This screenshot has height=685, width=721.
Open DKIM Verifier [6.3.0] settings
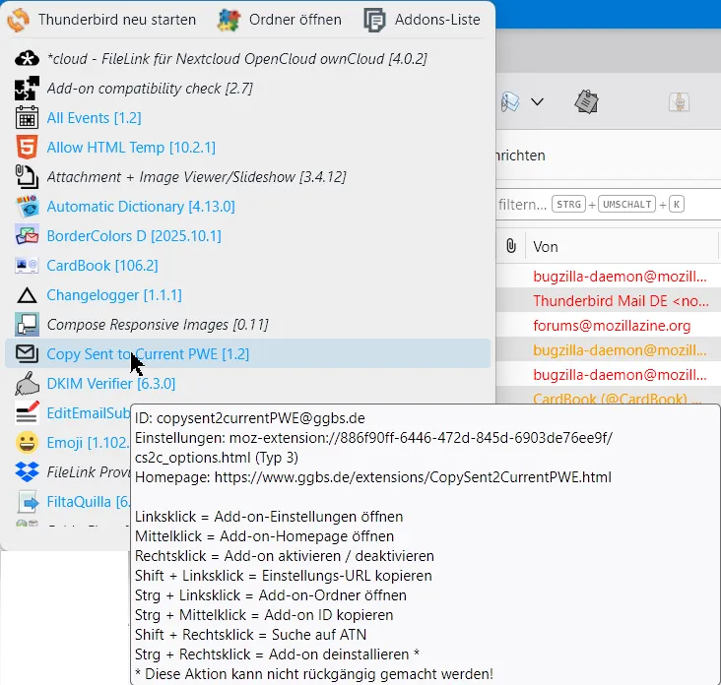248,384
